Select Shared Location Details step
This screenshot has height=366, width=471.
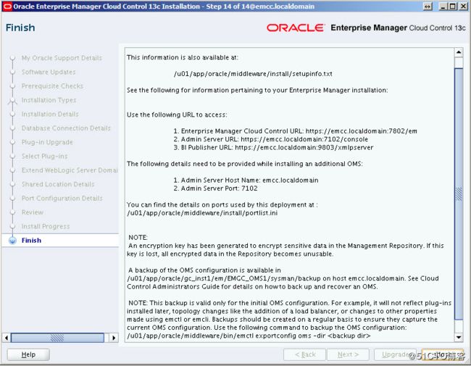pos(58,184)
